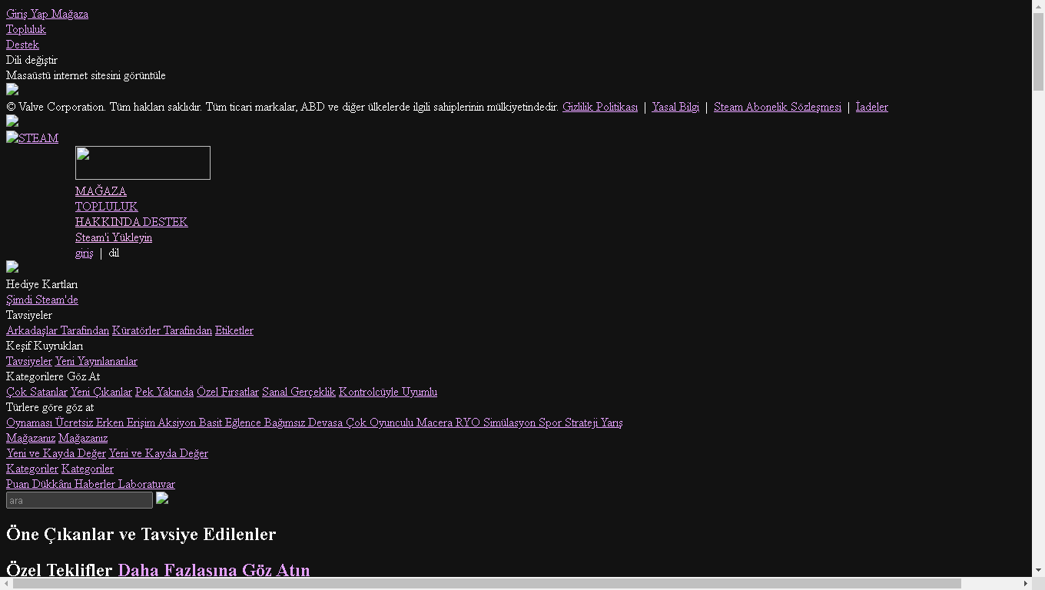Browse Devasa Çok Oyunculu genre
Image resolution: width=1045 pixels, height=590 pixels.
(360, 423)
